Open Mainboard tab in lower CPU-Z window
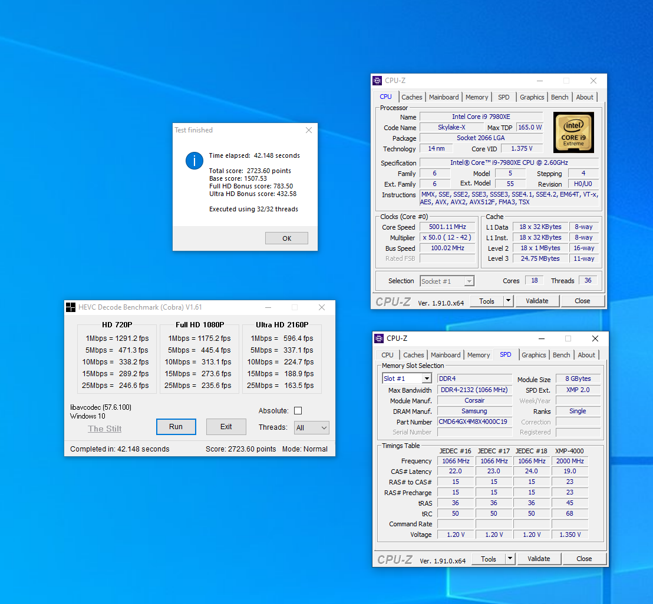653x604 pixels. (x=445, y=355)
